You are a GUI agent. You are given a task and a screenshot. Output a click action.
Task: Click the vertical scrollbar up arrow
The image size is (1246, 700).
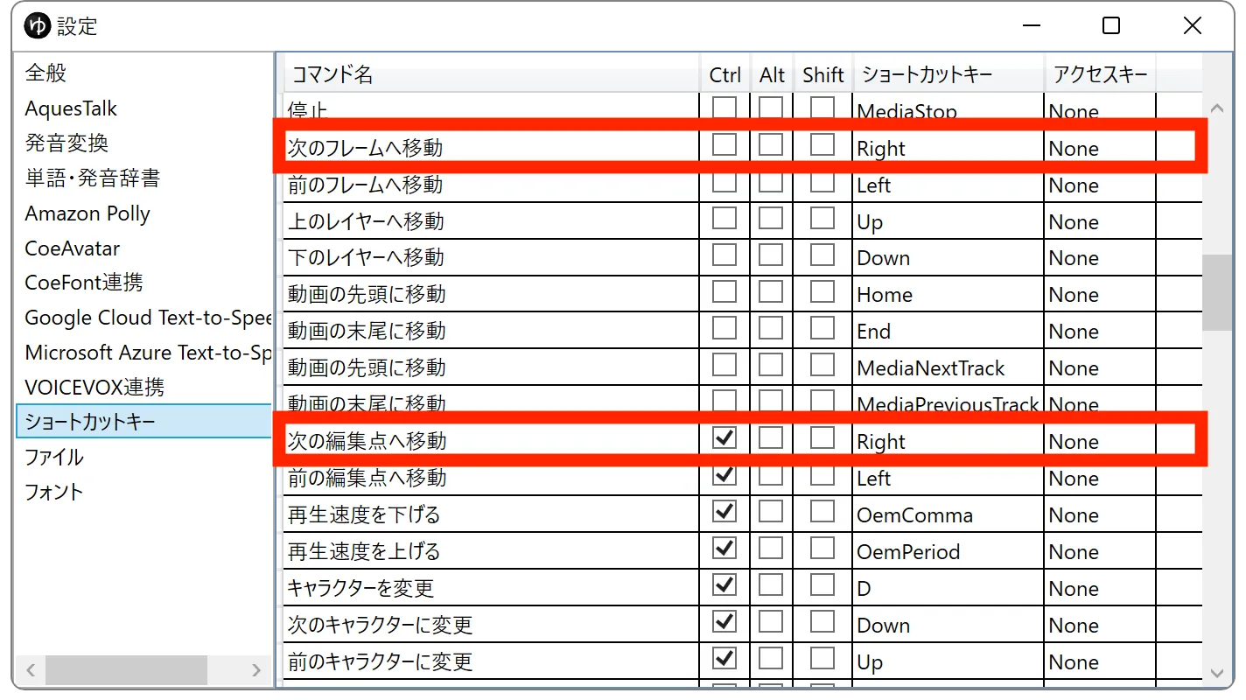coord(1216,108)
